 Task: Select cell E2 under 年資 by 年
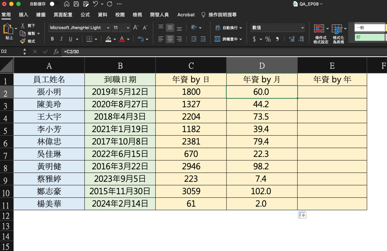click(332, 92)
